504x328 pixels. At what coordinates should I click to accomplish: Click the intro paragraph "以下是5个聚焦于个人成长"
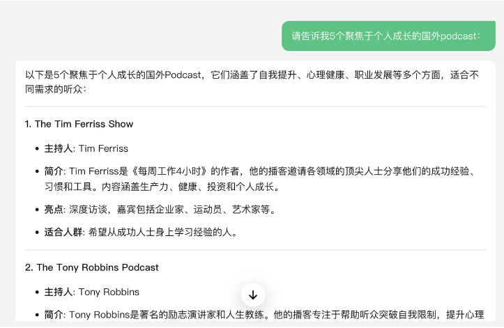click(x=252, y=82)
